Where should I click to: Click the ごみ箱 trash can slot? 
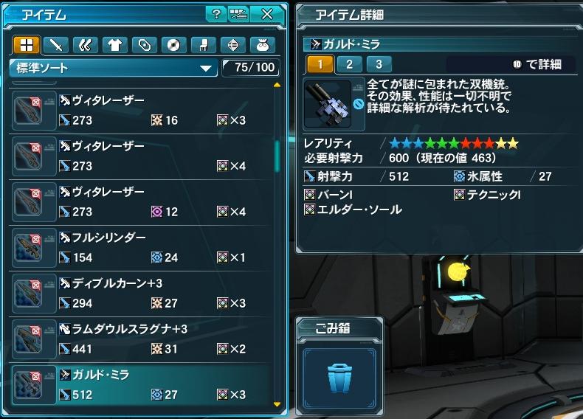339,378
